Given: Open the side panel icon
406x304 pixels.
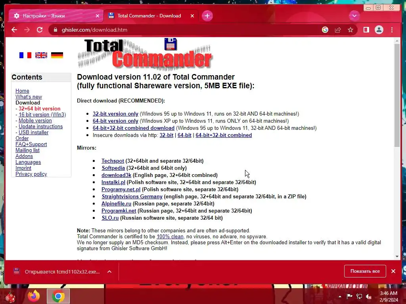Looking at the screenshot, I should [x=366, y=30].
